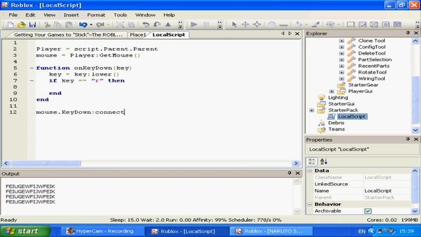
Task: Click the Pause toolbar button
Action: [x=206, y=25]
